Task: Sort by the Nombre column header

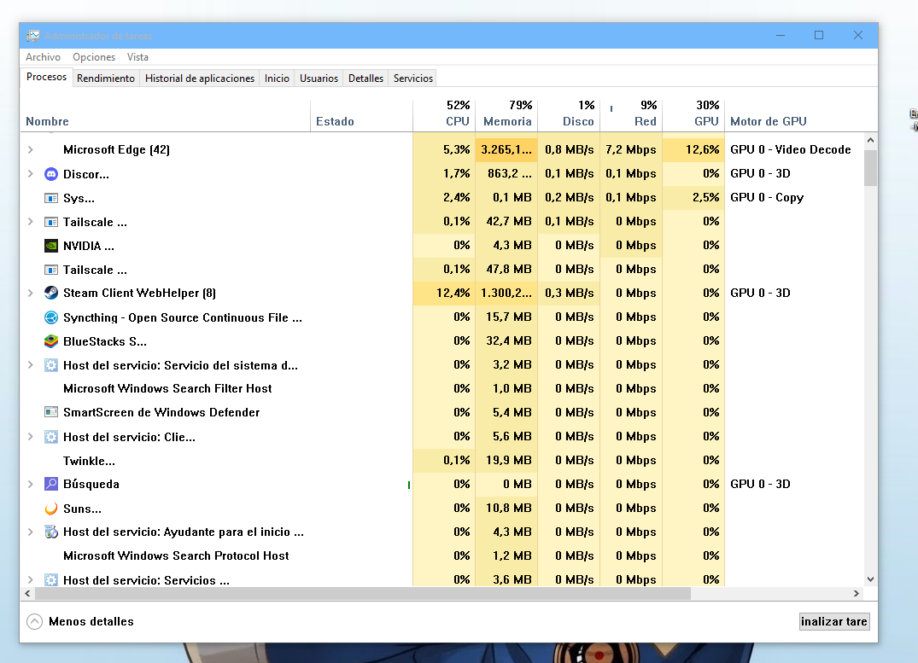Action: (165, 115)
